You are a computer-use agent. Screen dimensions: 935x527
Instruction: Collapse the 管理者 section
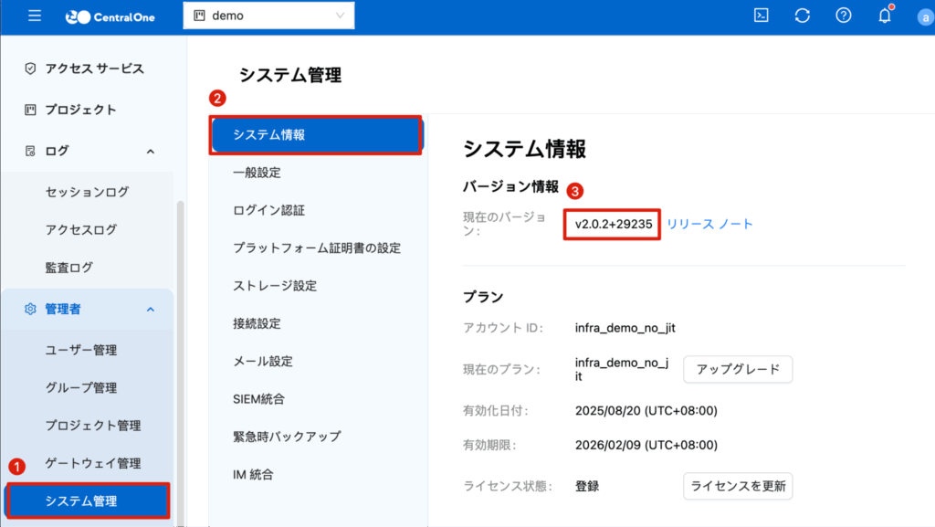(151, 310)
